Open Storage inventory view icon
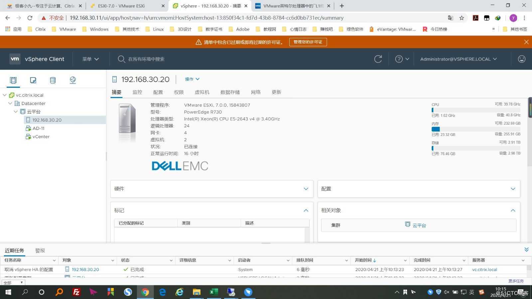Screen dimensions: 532x299 pos(53,80)
